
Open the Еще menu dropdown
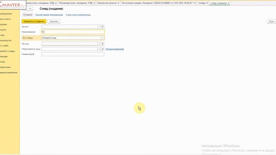pyautogui.click(x=272, y=21)
